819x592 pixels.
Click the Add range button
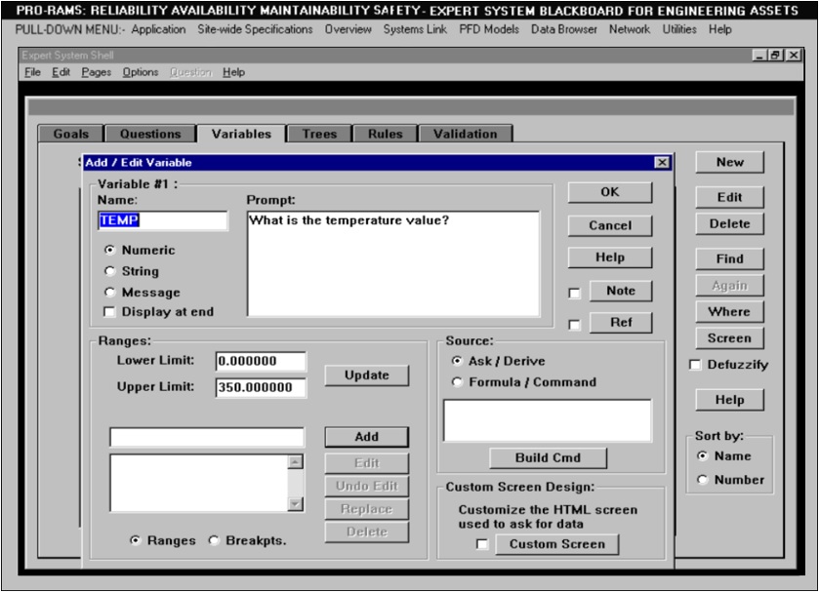367,437
